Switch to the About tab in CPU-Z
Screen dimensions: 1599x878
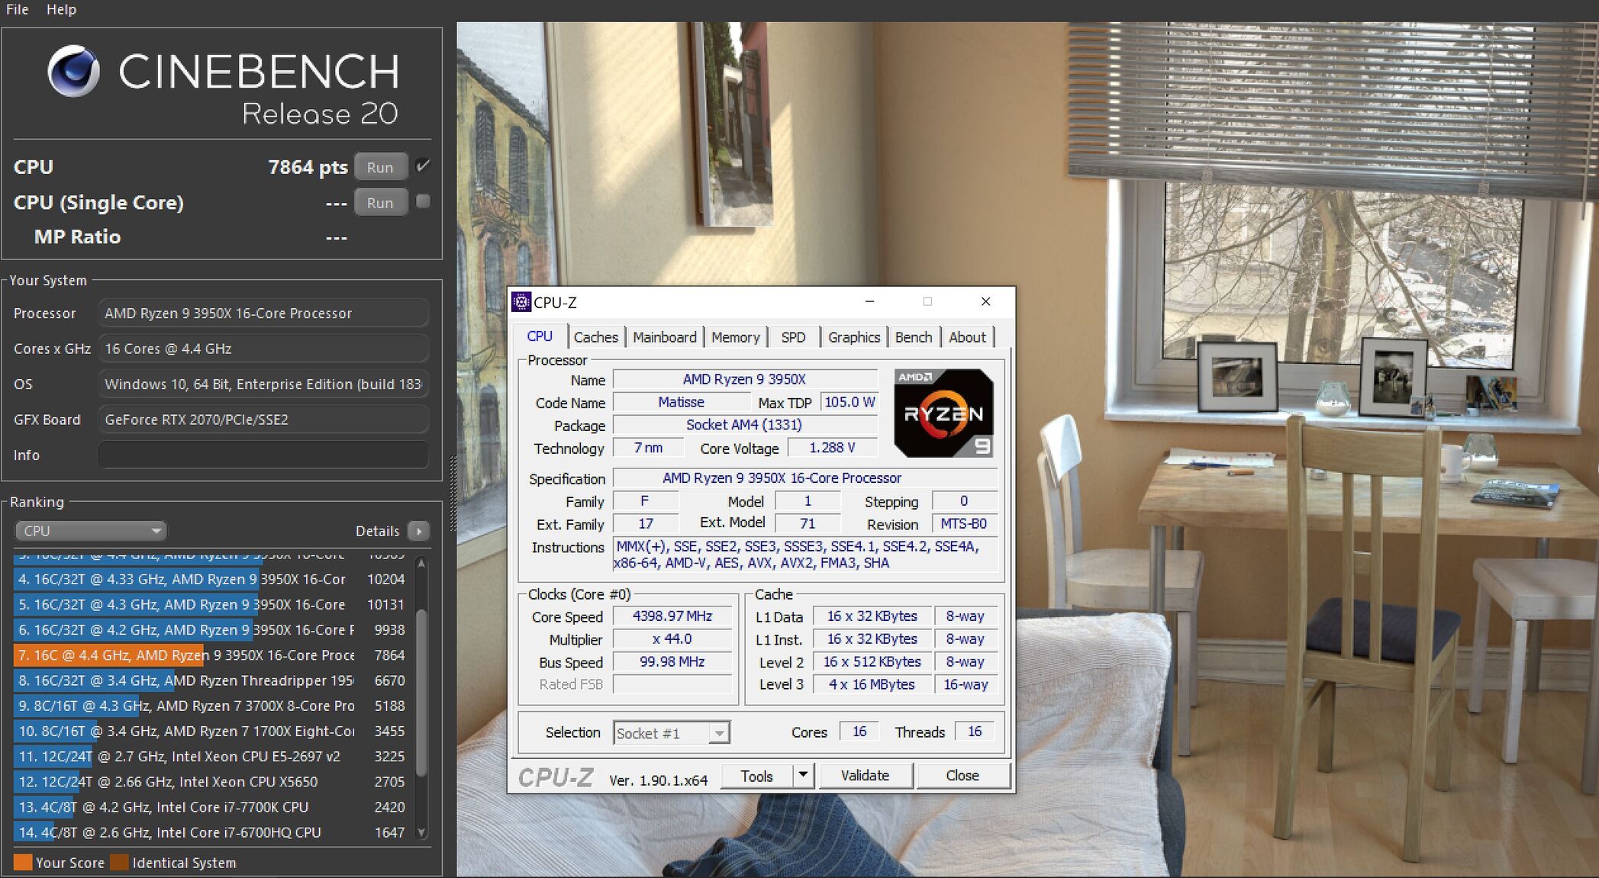pos(967,337)
